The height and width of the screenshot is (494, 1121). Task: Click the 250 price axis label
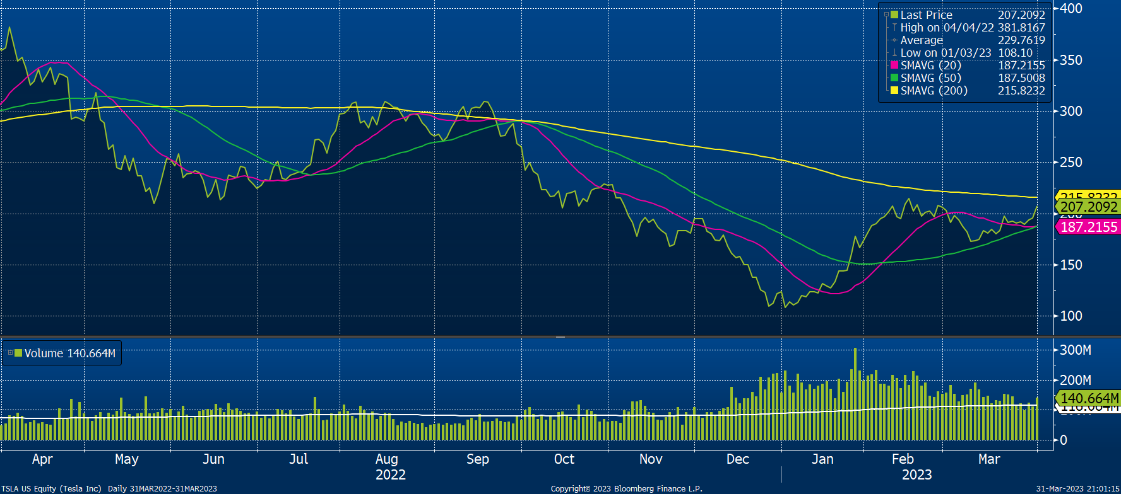(1071, 162)
